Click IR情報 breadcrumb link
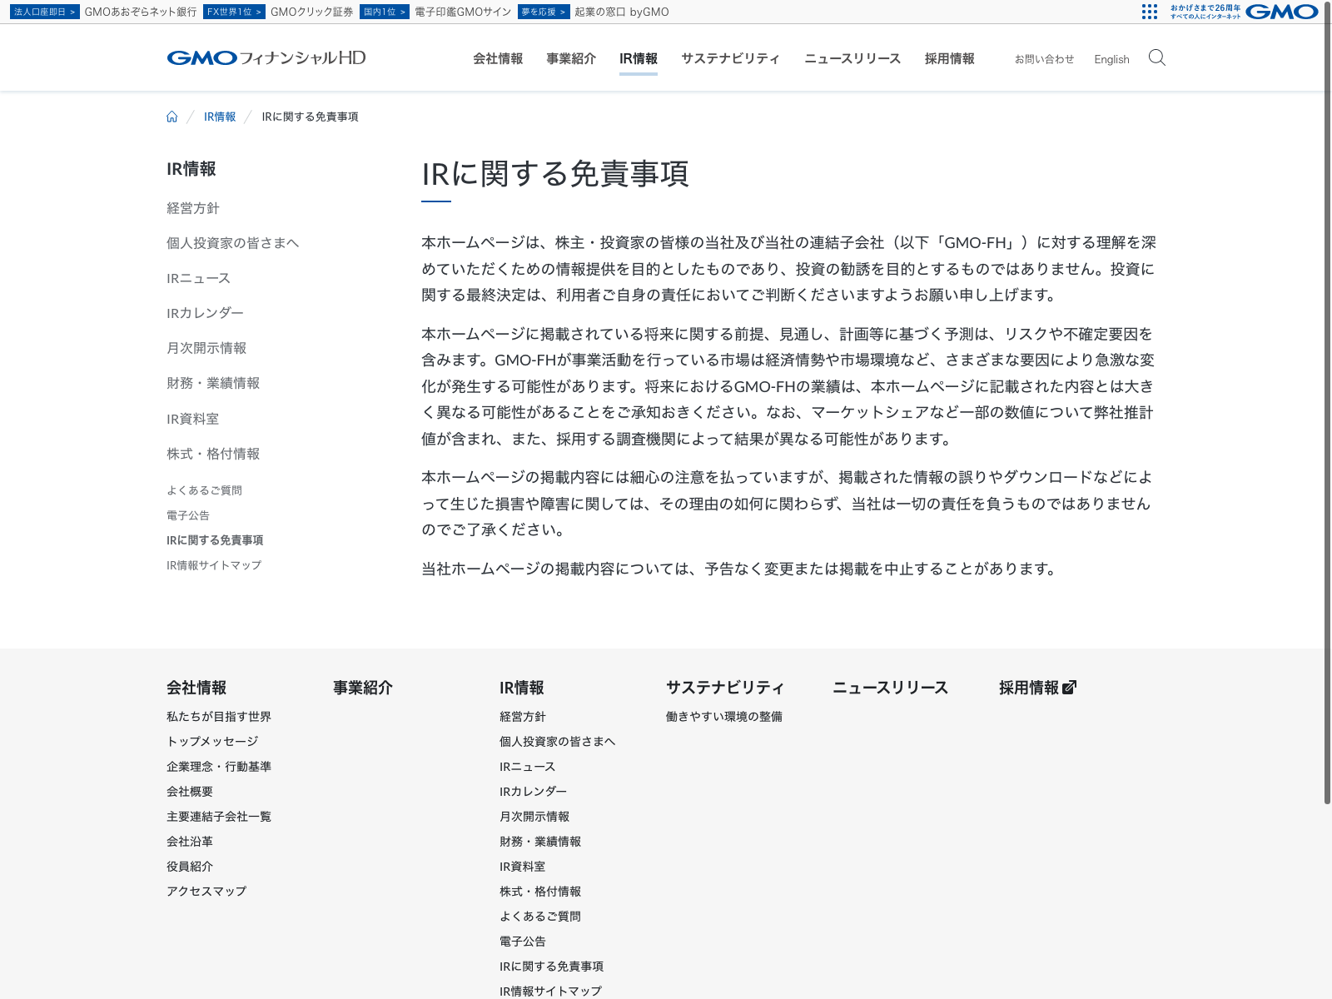1332x999 pixels. pyautogui.click(x=220, y=117)
